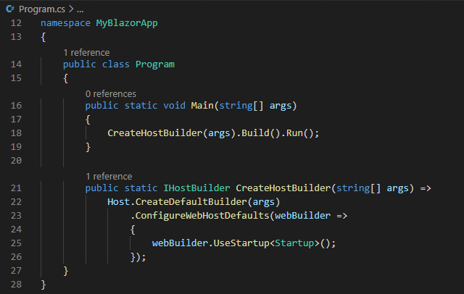Viewport: 464px width, 294px height.
Task: Click 'CreateDefaultBuilder' on line 22
Action: (191, 202)
